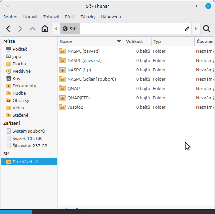Go up to parent folder arrow
This screenshot has width=215, height=214.
click(x=33, y=29)
